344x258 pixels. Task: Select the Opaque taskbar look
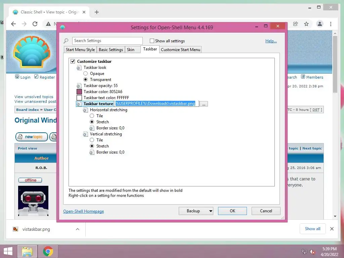[86, 74]
